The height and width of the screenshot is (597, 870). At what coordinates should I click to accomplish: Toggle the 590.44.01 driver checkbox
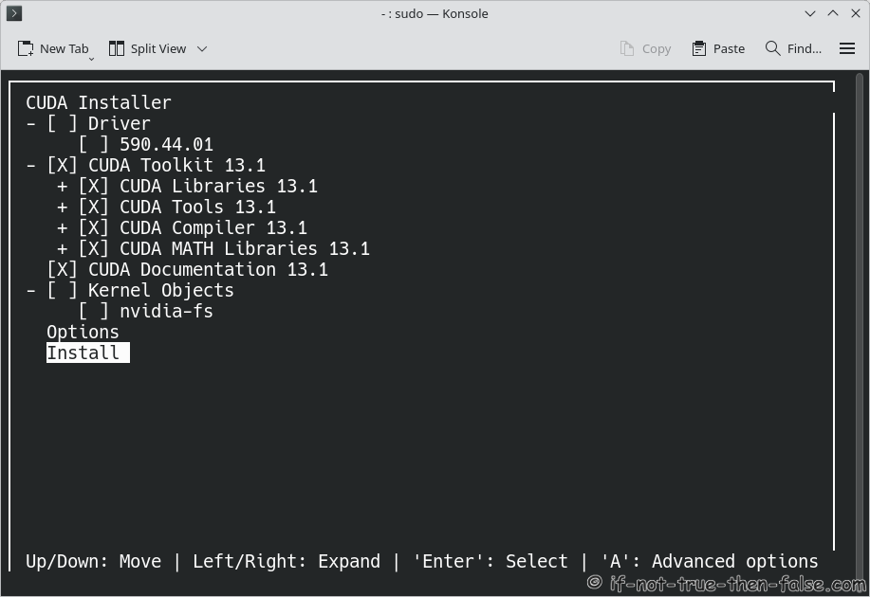coord(93,145)
